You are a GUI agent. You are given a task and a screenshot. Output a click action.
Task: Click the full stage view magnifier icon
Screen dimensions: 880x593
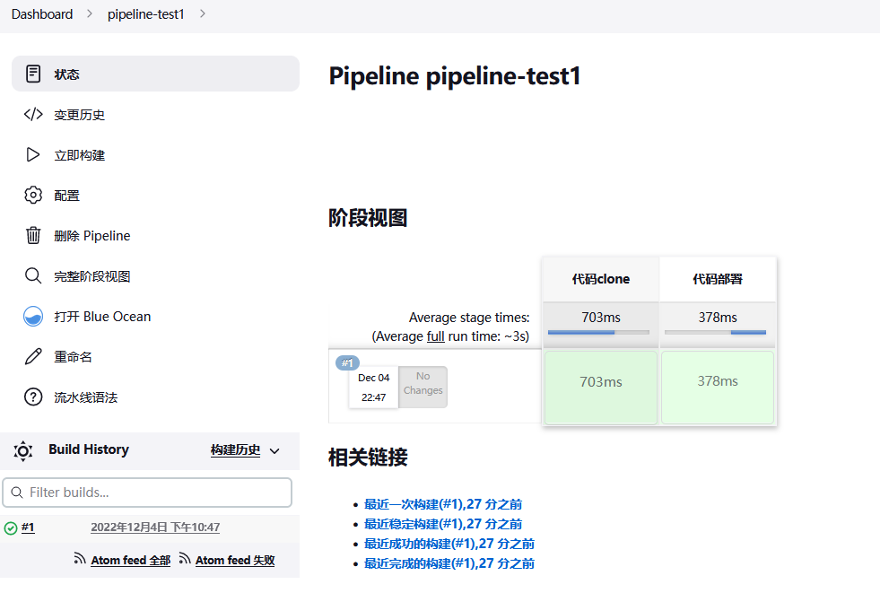(x=33, y=275)
